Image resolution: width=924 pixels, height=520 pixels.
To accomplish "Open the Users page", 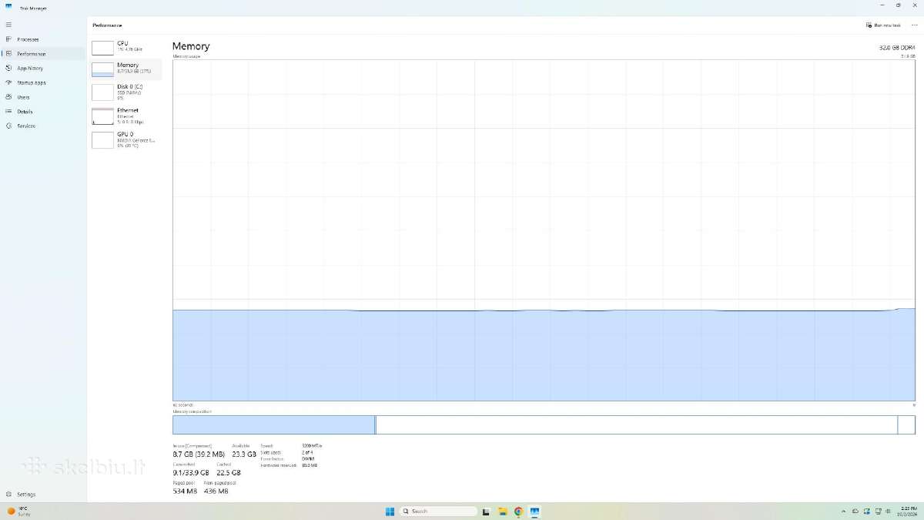I will click(x=43, y=97).
